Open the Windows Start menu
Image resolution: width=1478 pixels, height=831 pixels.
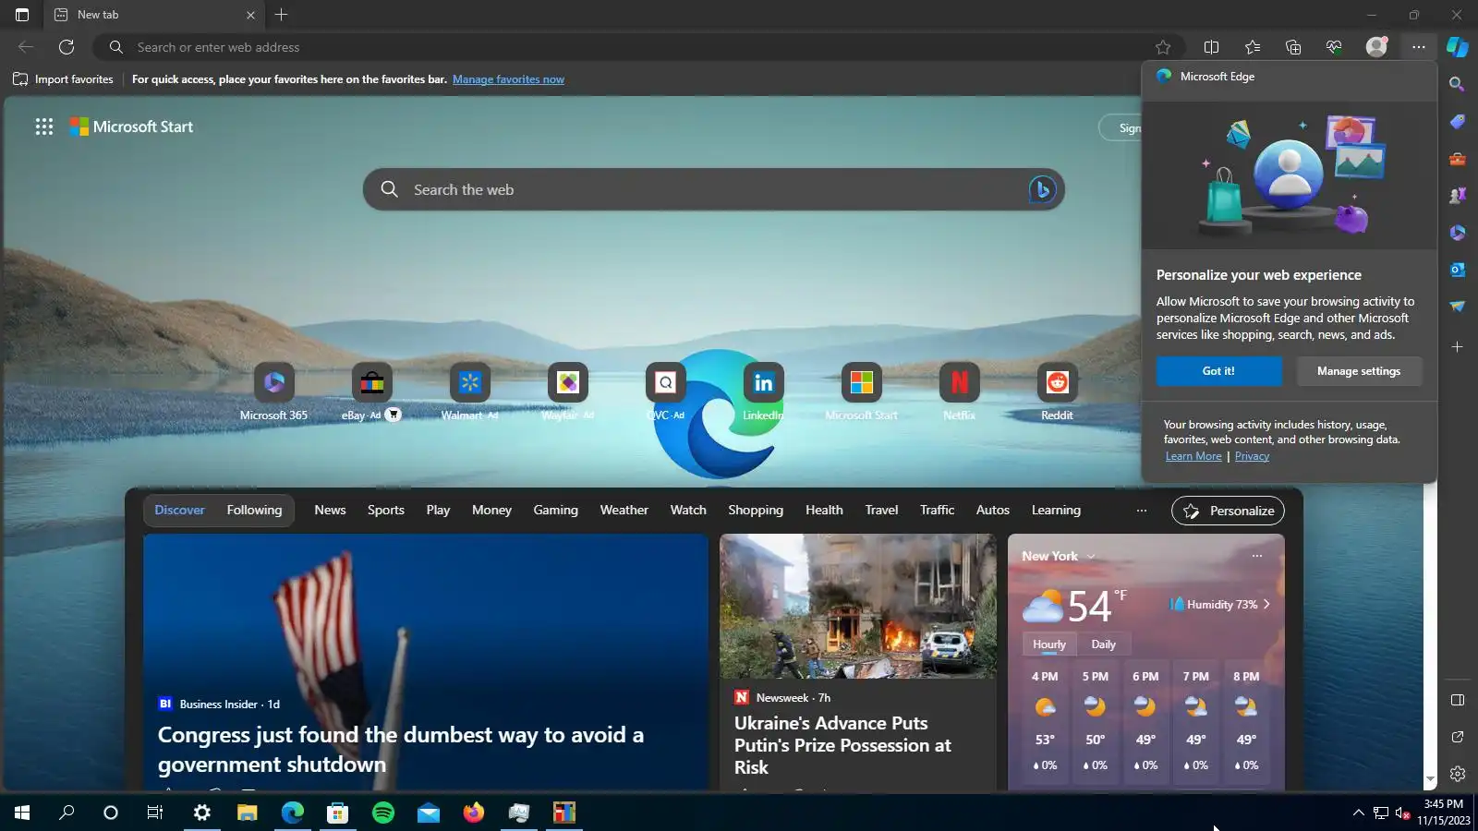22,813
